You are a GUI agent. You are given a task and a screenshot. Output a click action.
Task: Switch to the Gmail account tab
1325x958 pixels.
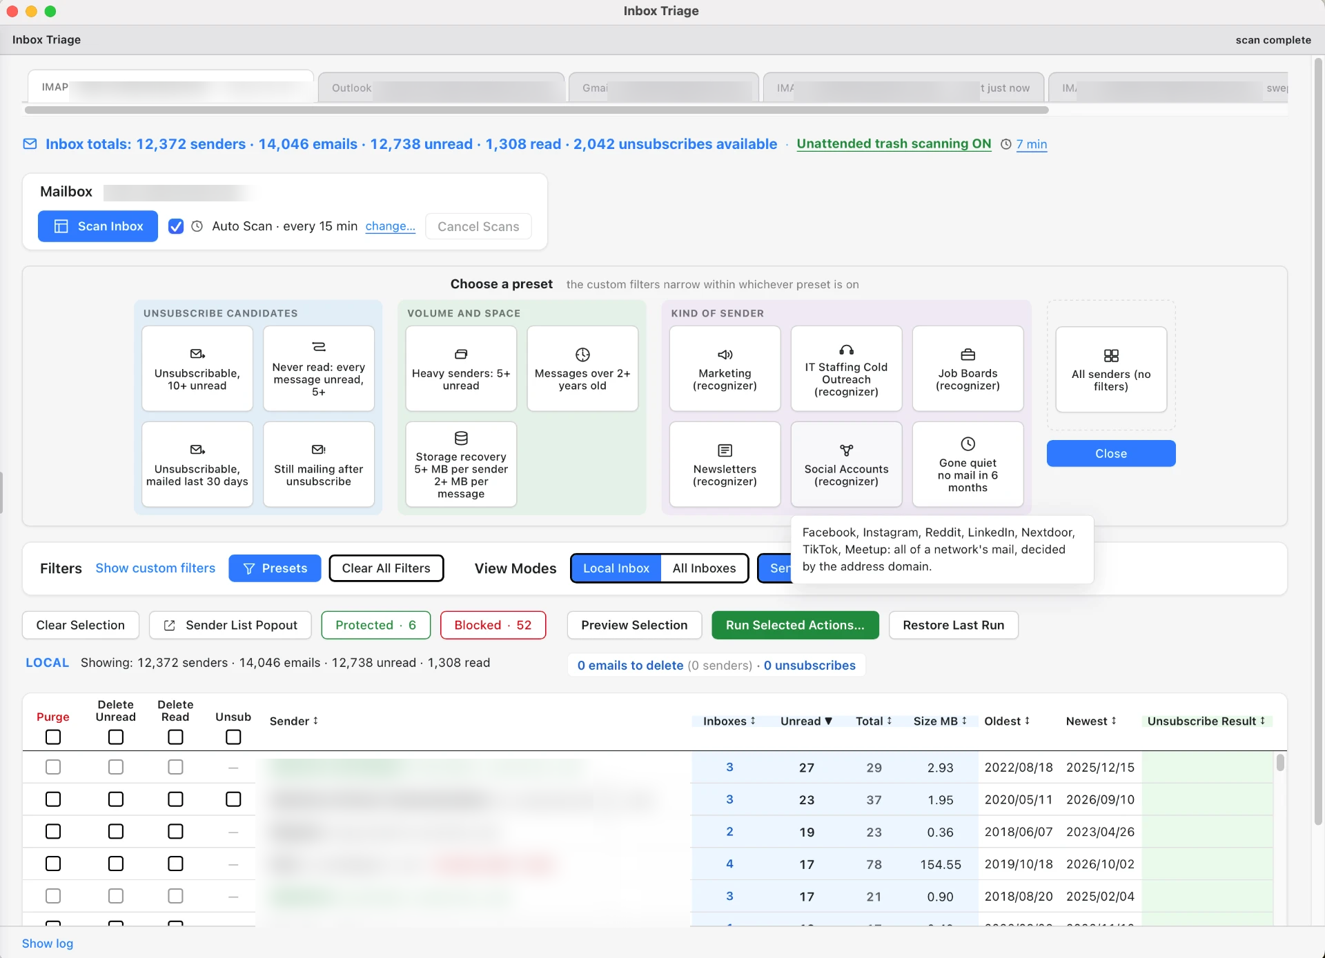[664, 88]
